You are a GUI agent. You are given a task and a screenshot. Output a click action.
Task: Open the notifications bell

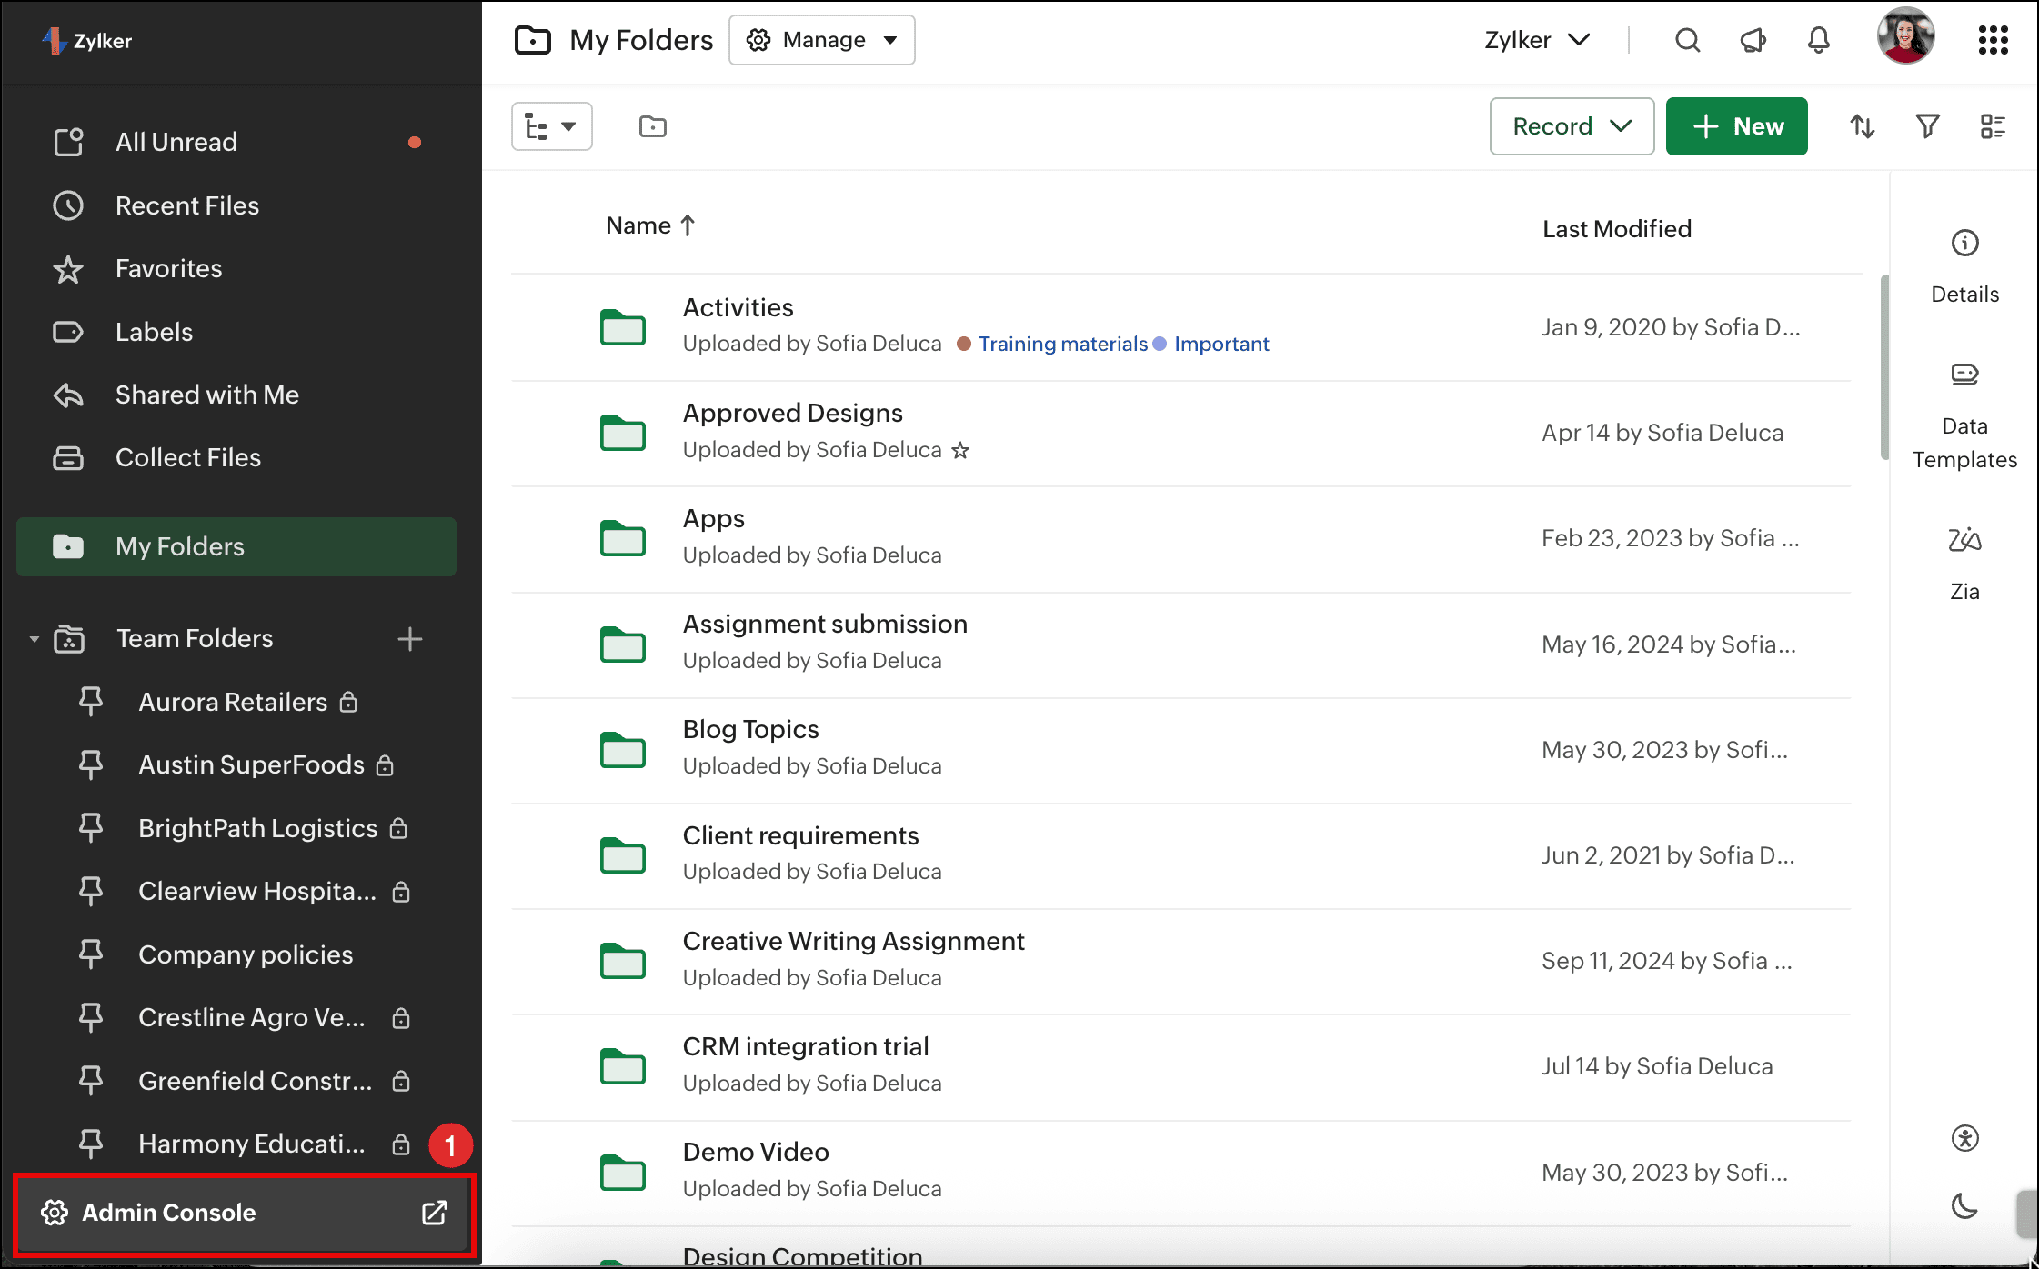(1818, 40)
